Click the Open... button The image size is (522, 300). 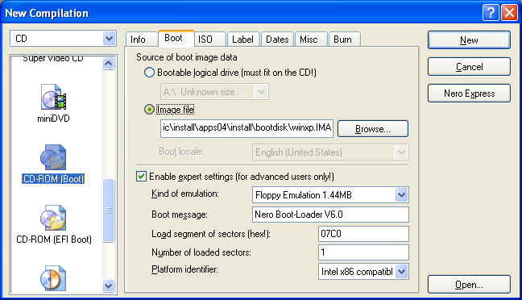click(469, 285)
